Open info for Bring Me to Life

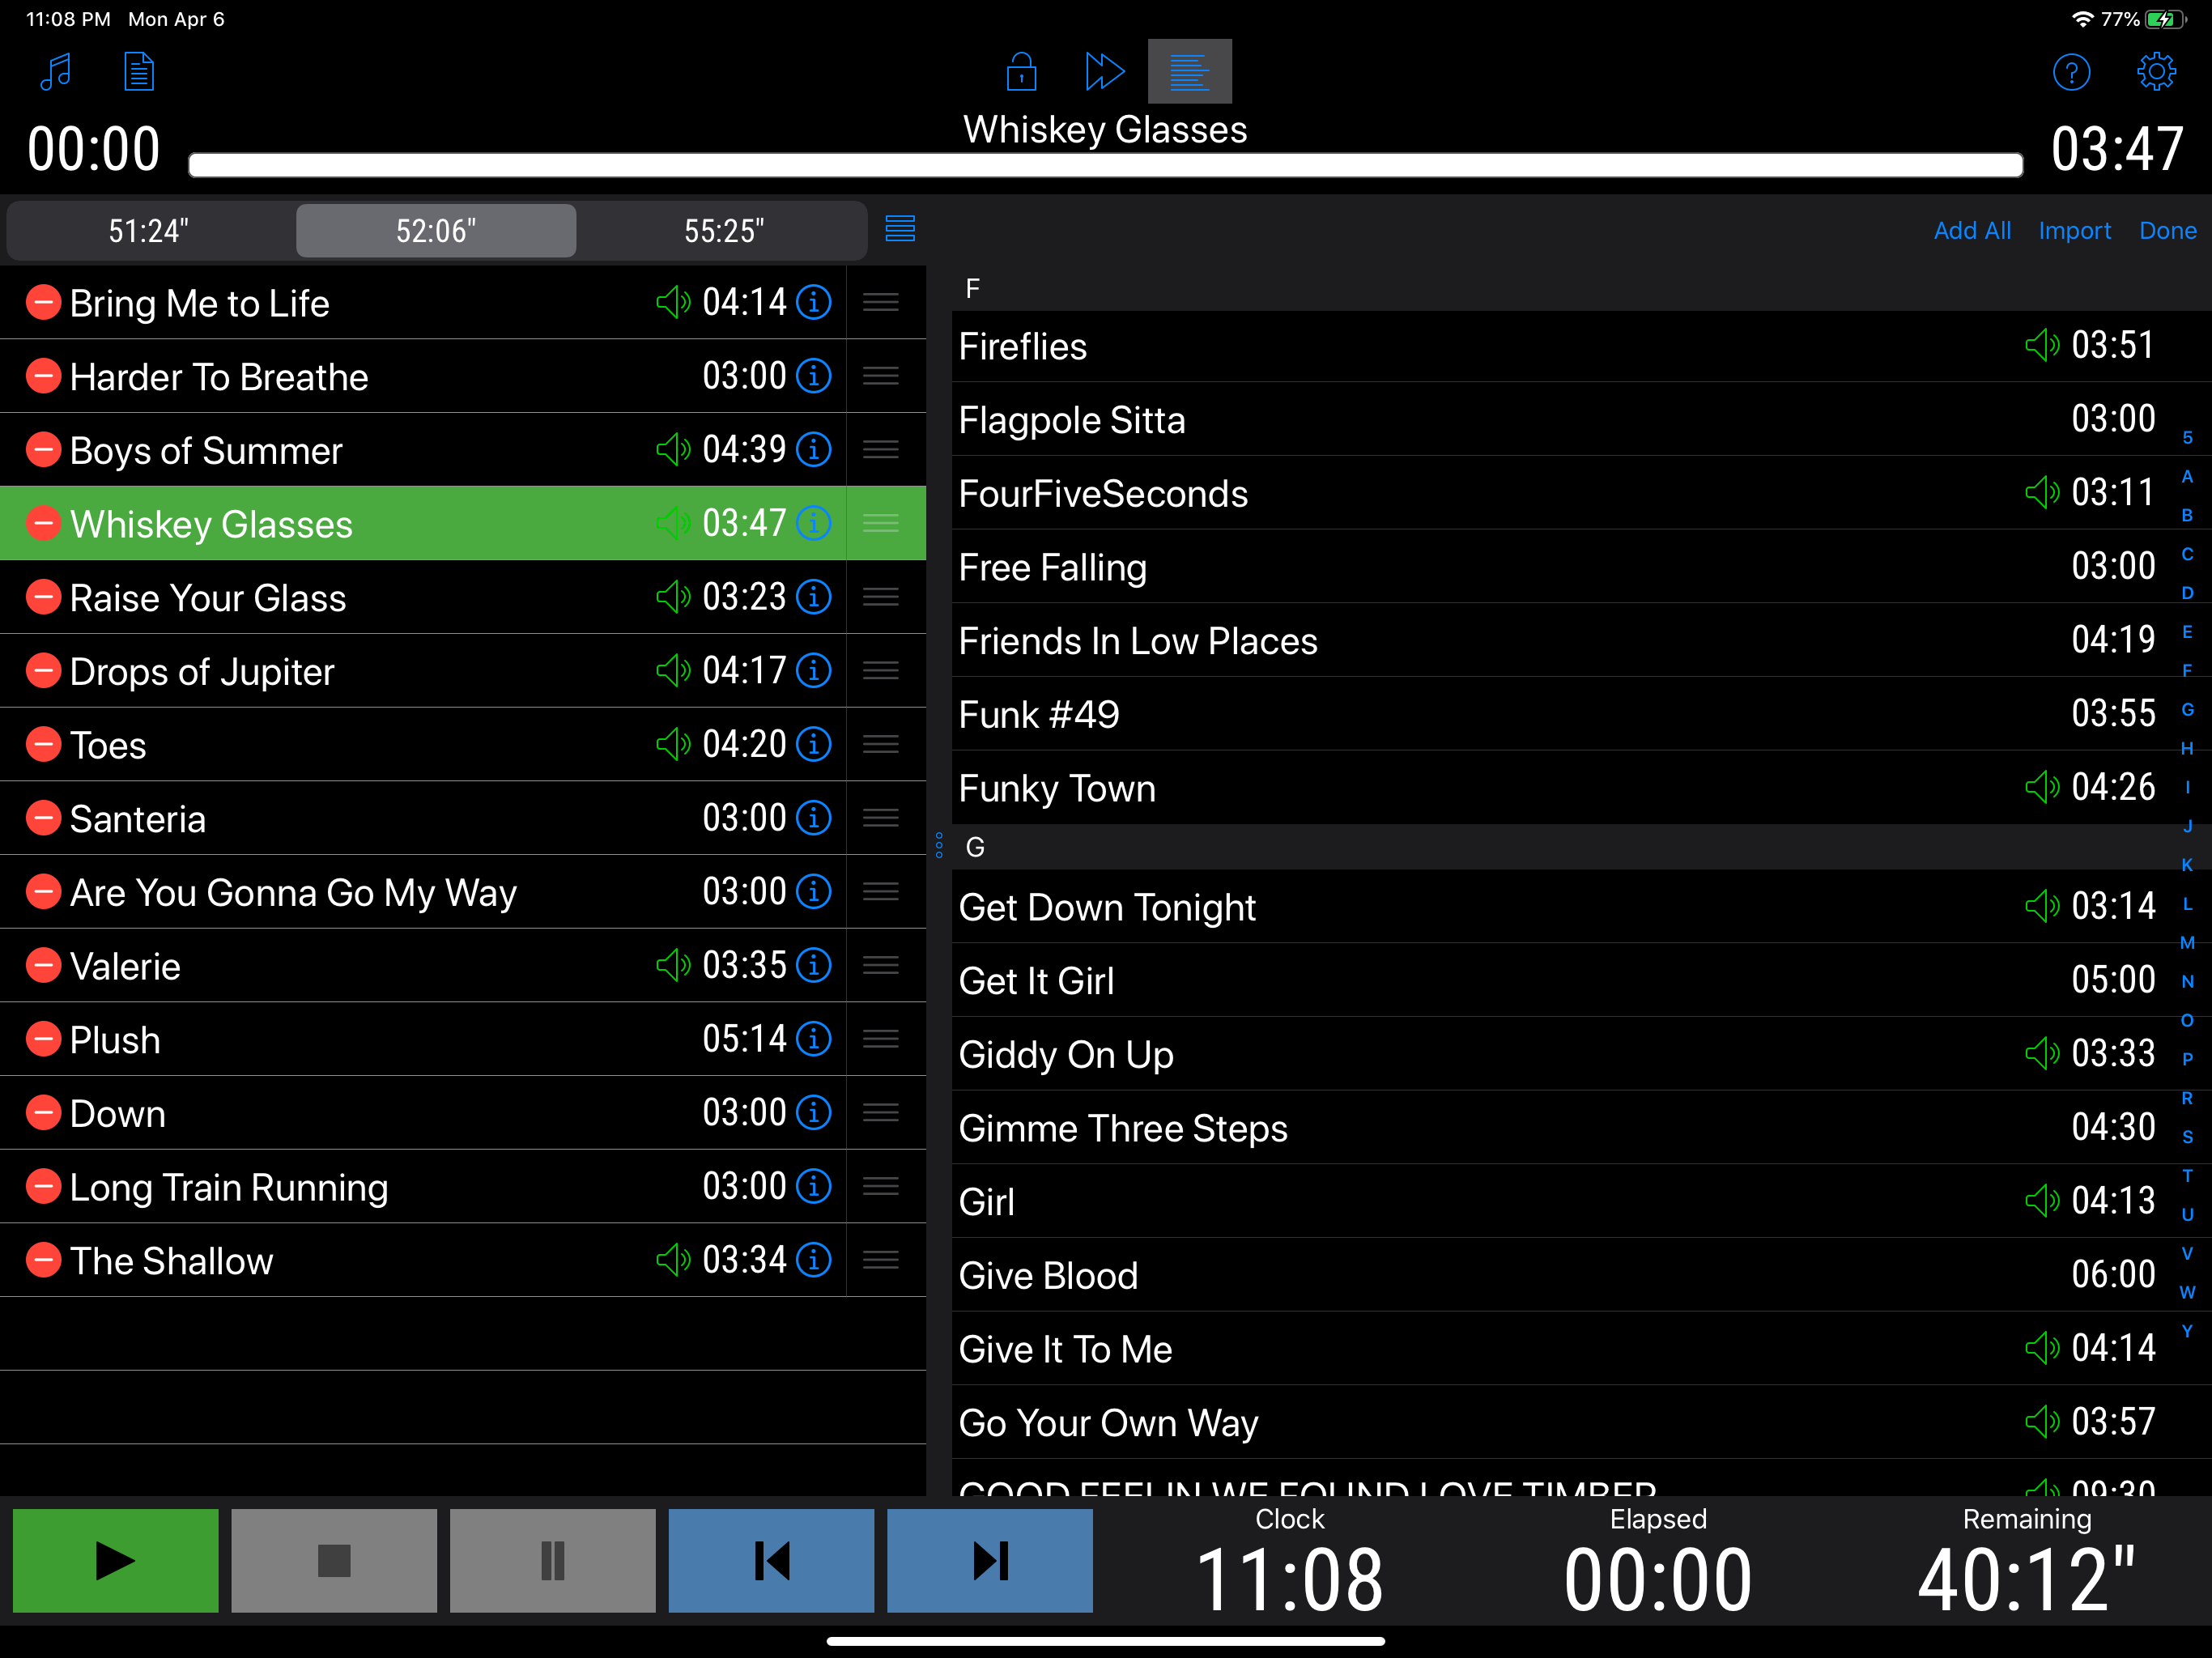(x=814, y=302)
